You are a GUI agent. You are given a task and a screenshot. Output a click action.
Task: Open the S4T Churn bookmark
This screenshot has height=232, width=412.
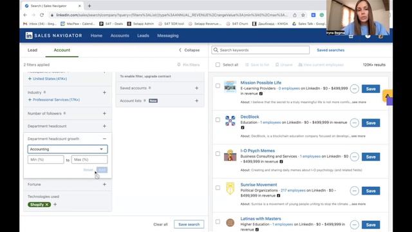pos(237,24)
